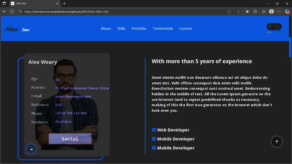Click the age value 28
292x164 pixels.
(x=57, y=80)
